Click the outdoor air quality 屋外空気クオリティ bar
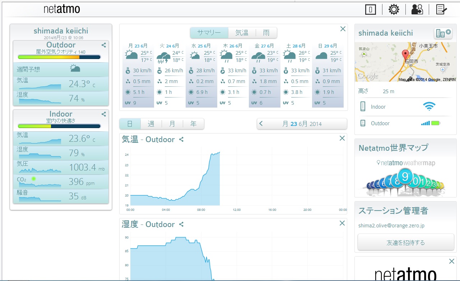 click(59, 57)
